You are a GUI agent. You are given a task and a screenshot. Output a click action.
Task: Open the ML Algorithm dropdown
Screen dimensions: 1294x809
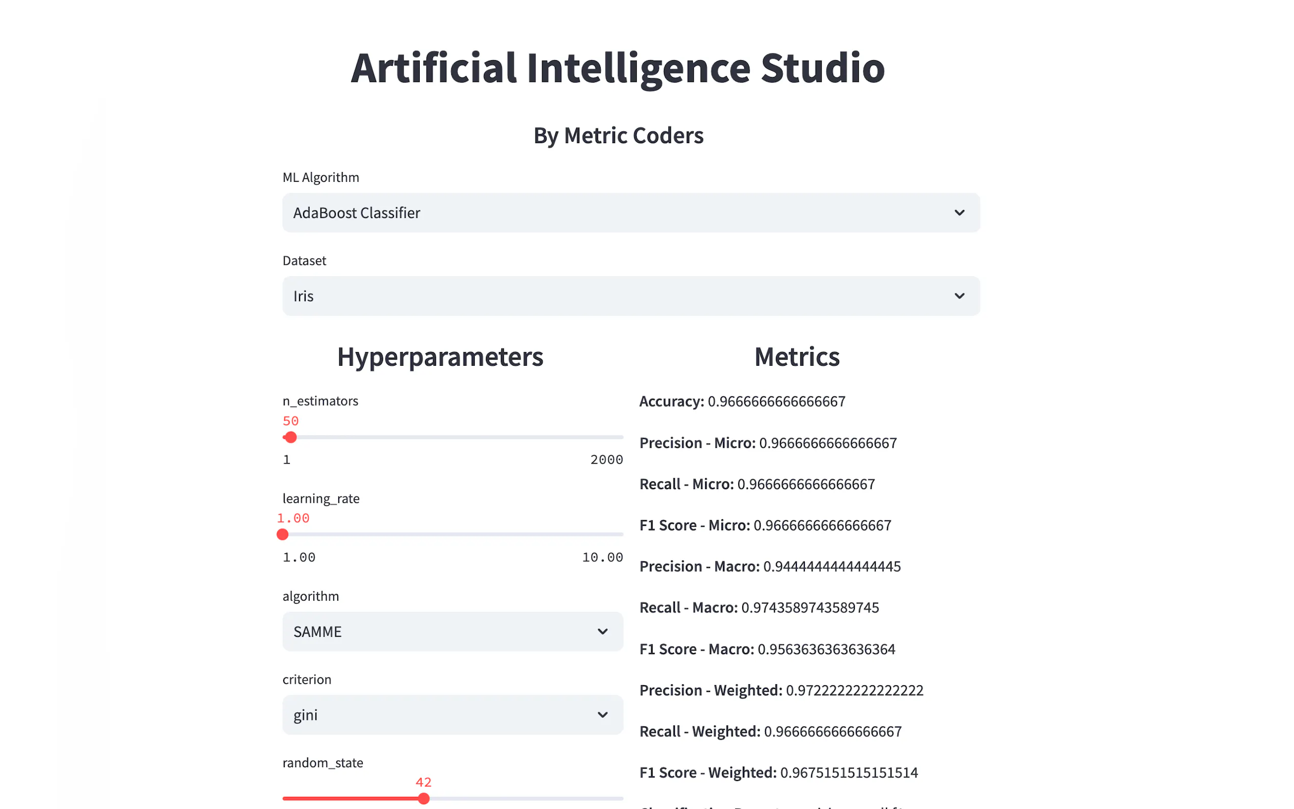click(x=588, y=212)
